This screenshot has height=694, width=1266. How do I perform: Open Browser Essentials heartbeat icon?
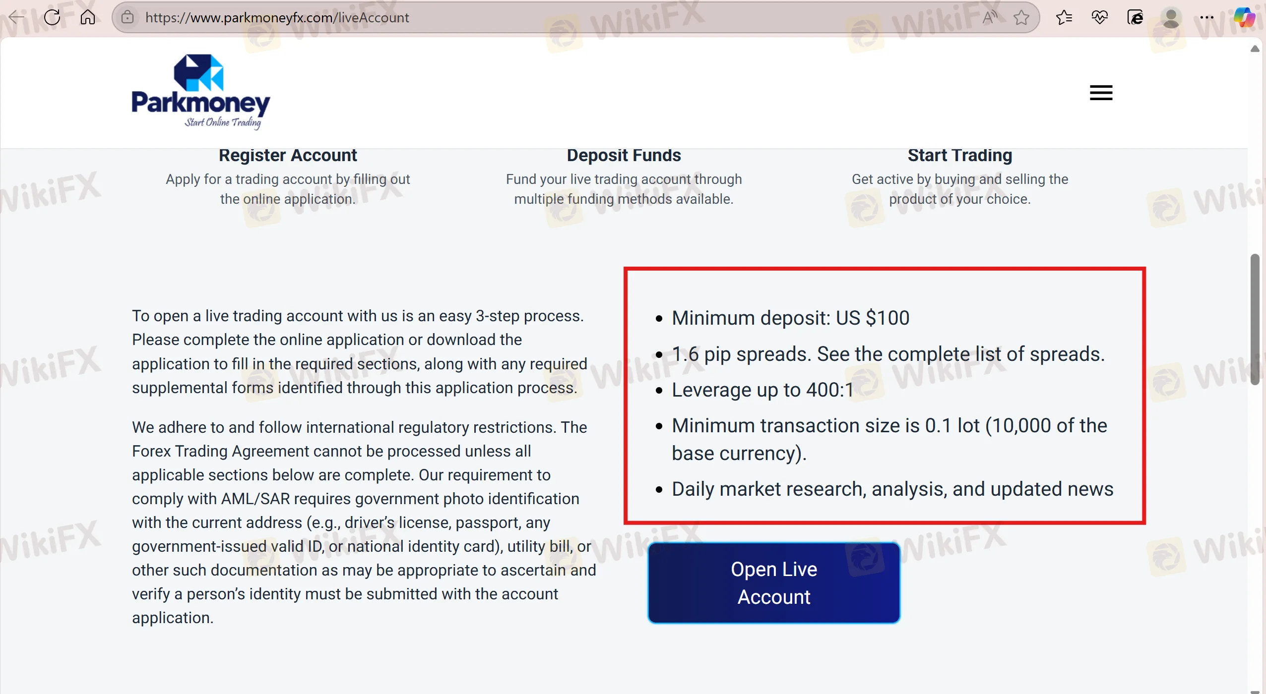(1100, 17)
